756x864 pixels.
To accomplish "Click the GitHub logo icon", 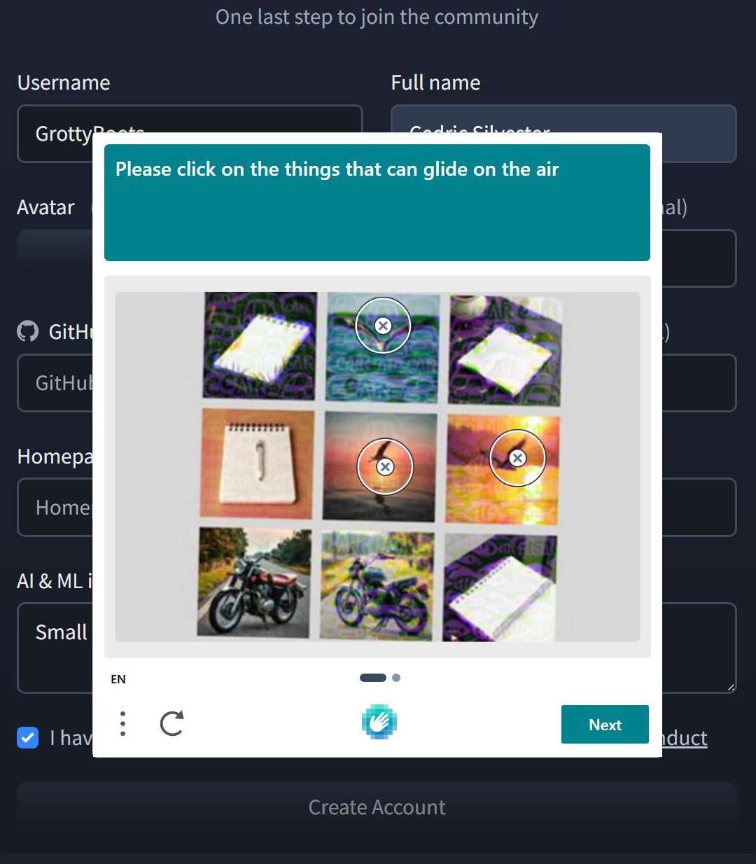I will point(28,331).
